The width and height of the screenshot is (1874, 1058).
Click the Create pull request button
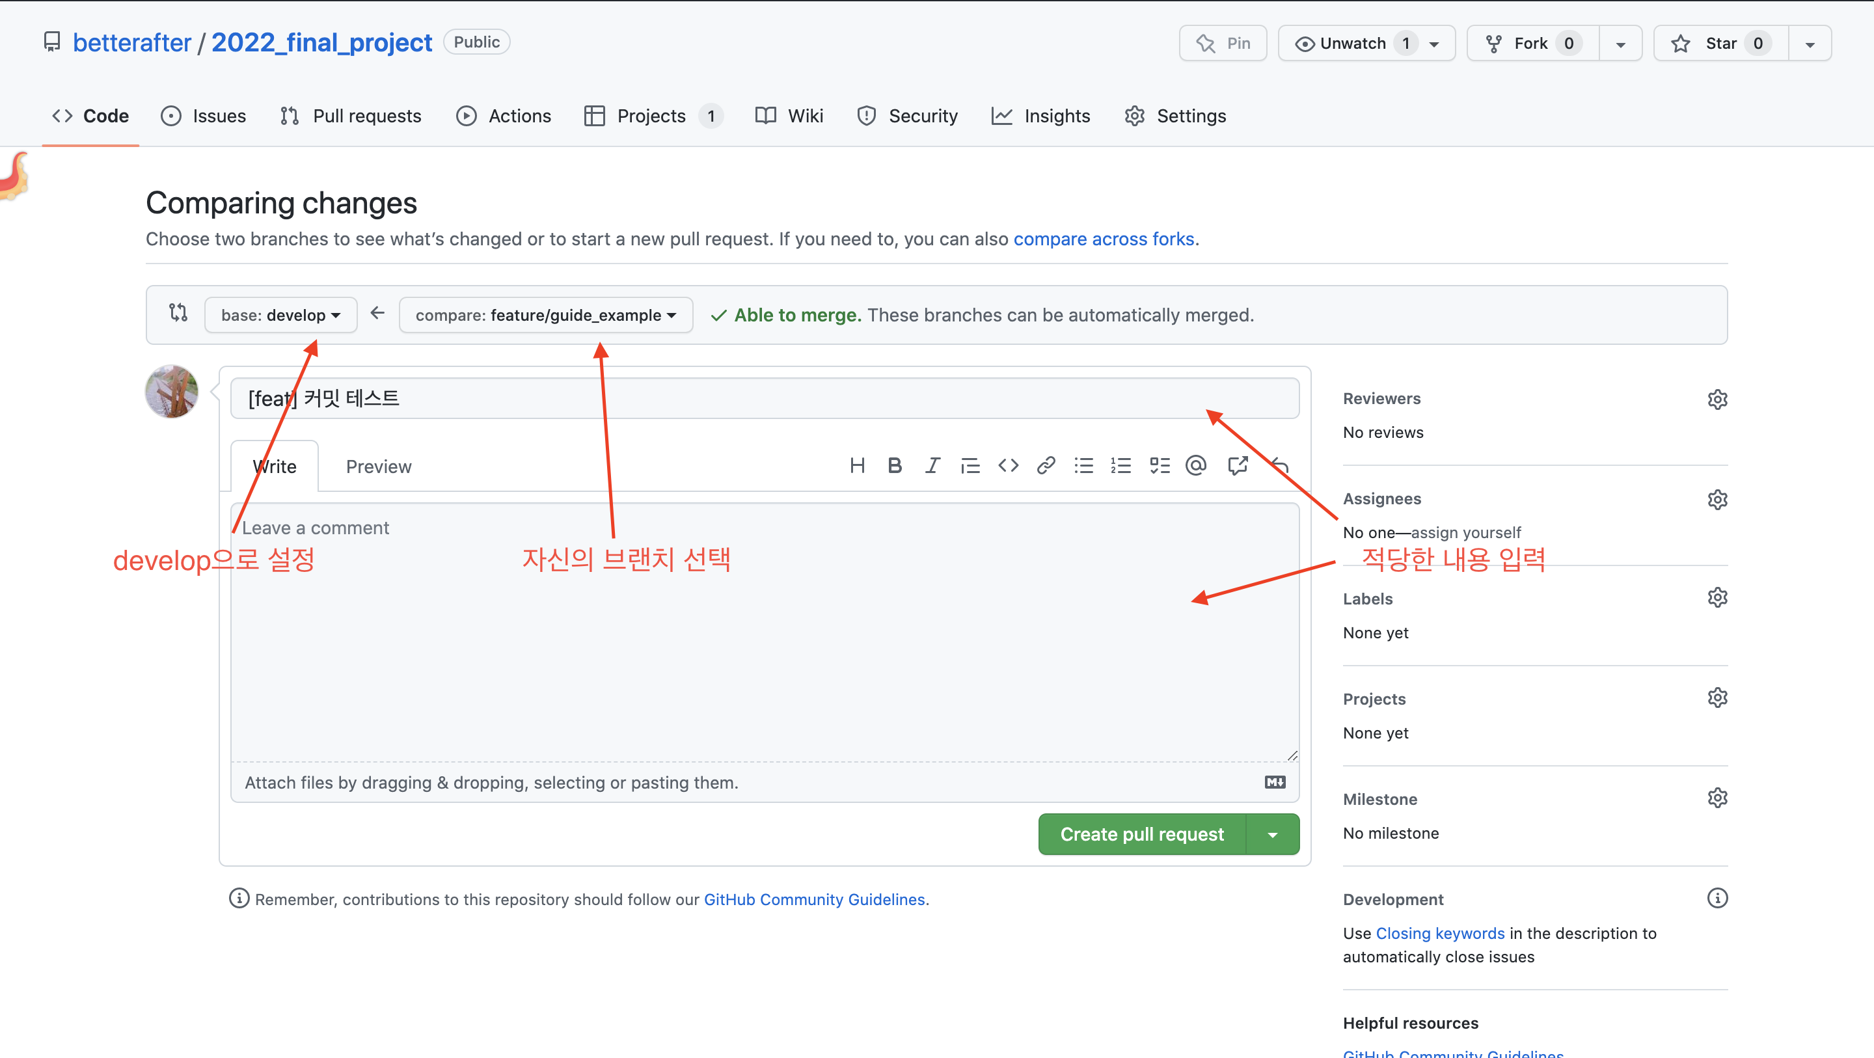tap(1141, 834)
